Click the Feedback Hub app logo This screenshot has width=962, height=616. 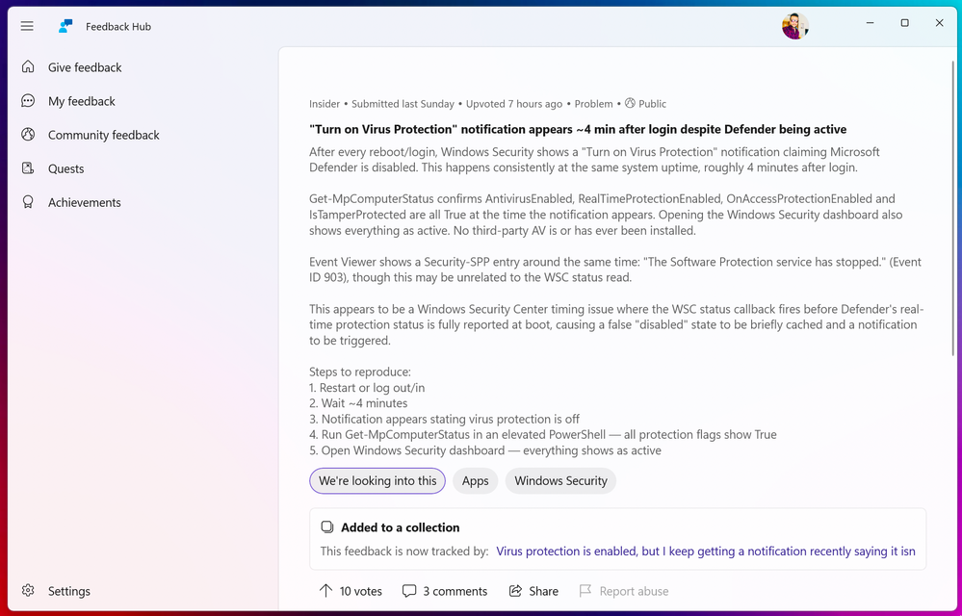[x=65, y=26]
